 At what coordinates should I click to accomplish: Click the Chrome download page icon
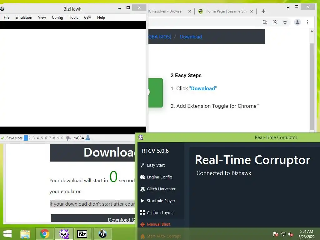[265, 22]
